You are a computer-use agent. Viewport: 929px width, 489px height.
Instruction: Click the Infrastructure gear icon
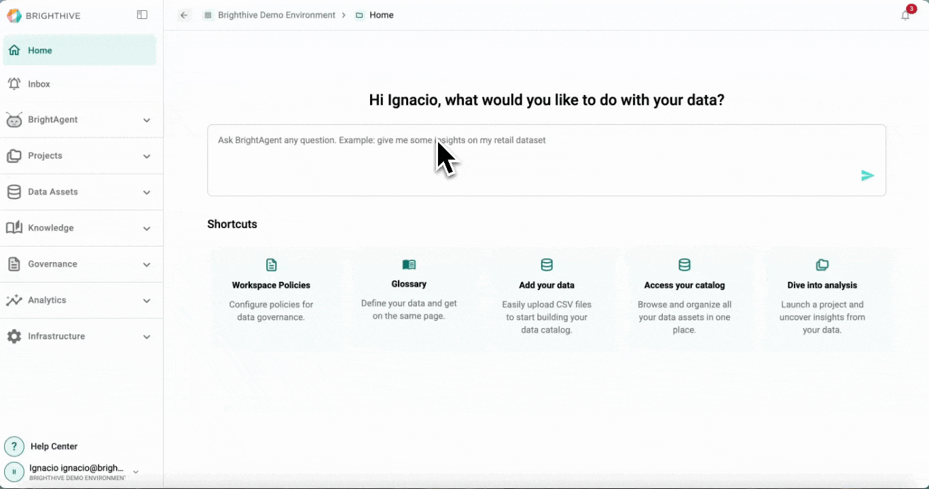click(x=14, y=336)
